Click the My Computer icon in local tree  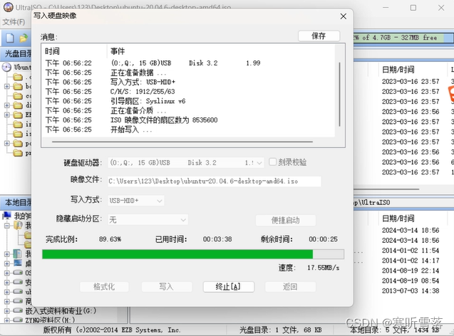(x=6, y=216)
